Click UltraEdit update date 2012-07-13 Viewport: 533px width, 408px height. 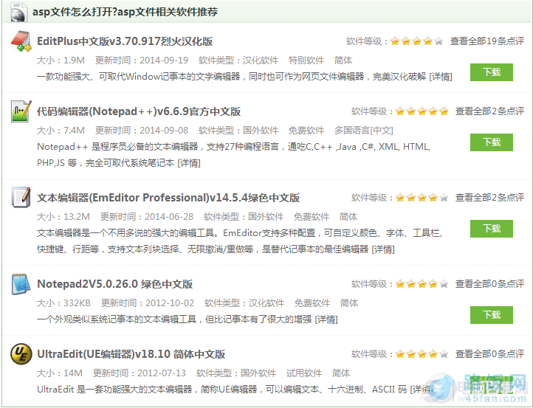point(162,373)
